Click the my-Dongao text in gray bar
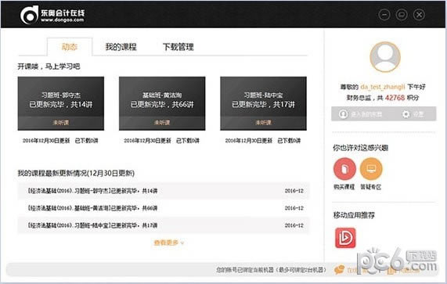 pos(366,114)
